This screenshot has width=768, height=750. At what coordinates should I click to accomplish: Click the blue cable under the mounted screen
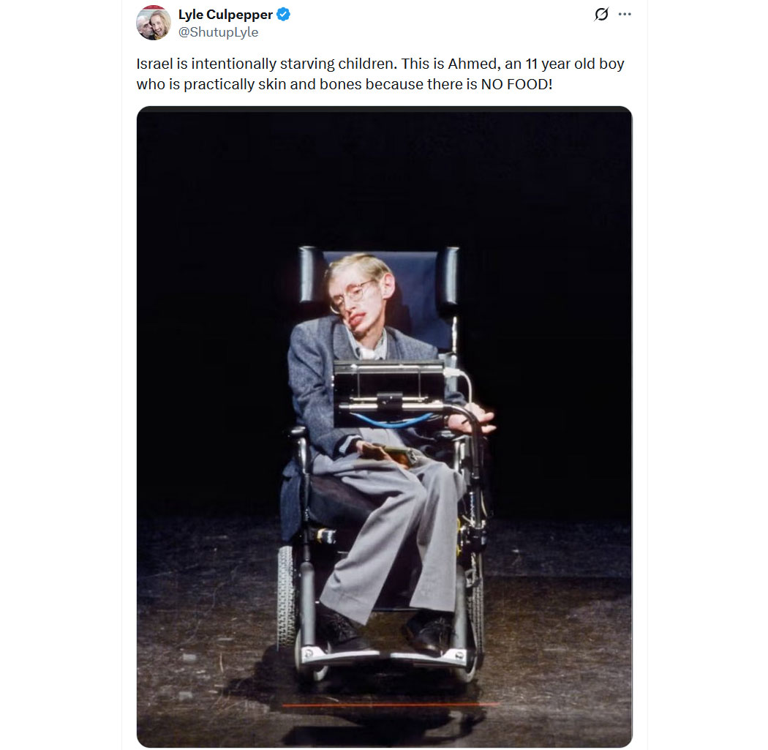pyautogui.click(x=389, y=420)
